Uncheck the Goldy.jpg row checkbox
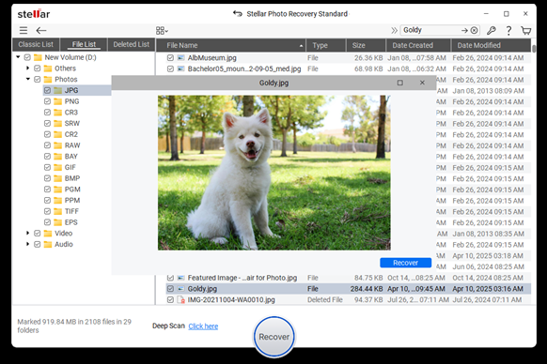The image size is (547, 364). (x=170, y=289)
